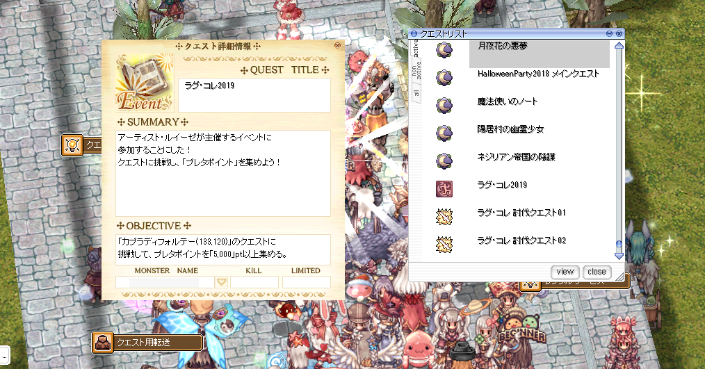The image size is (705, 369).
Task: Click the moon icon beside 月夜花の悪夢
Action: [444, 49]
